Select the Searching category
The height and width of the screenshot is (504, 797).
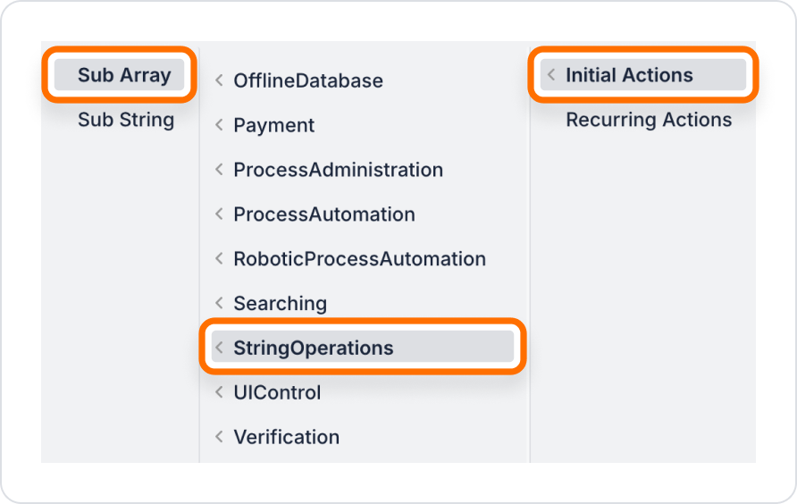click(362, 303)
